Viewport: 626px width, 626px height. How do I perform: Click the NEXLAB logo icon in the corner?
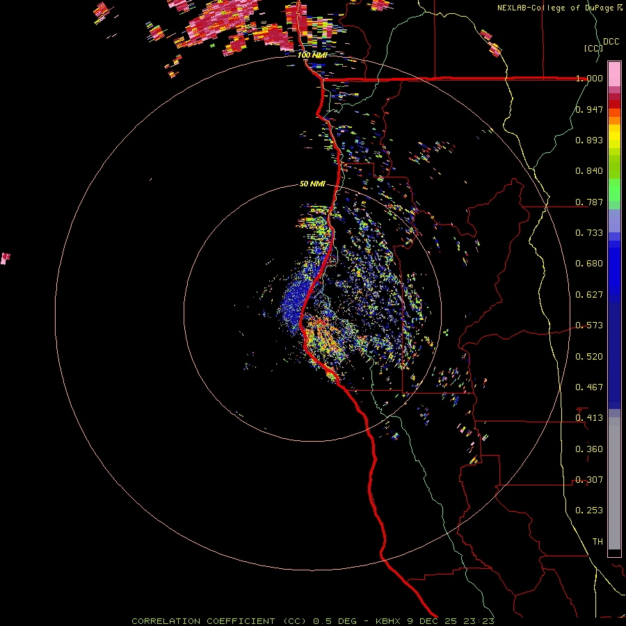point(620,8)
